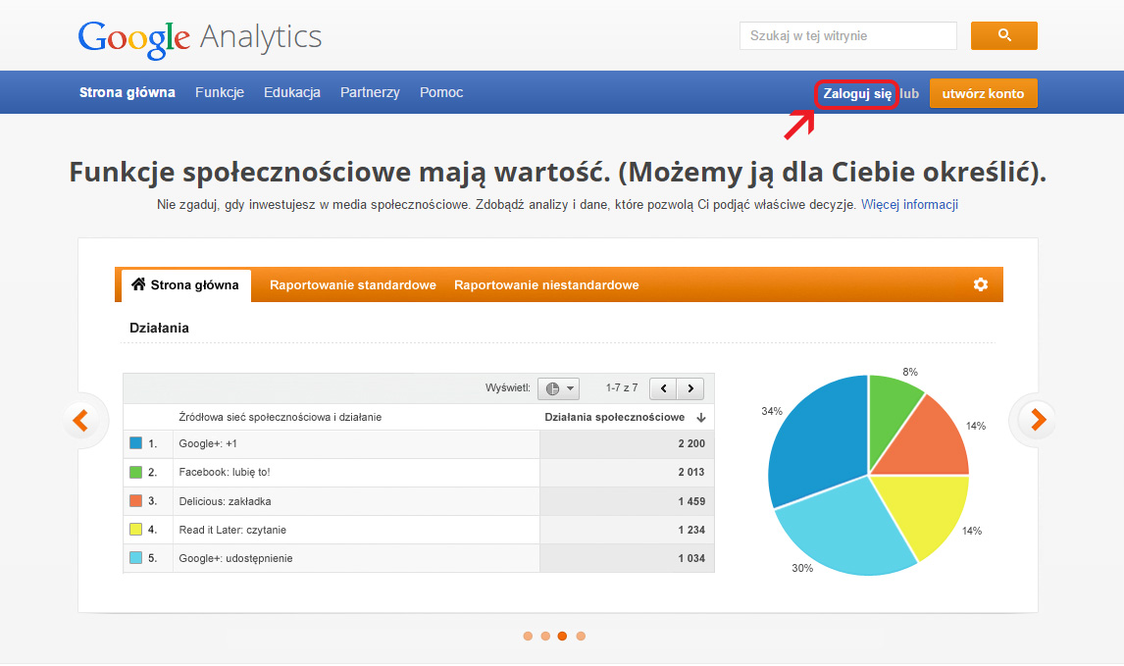Click the table previous page arrow
The image size is (1124, 666).
pyautogui.click(x=663, y=388)
